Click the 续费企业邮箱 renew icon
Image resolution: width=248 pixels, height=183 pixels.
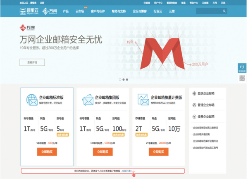[x=194, y=117]
